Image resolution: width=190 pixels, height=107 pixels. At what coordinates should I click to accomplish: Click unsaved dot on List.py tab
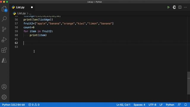(x=32, y=7)
